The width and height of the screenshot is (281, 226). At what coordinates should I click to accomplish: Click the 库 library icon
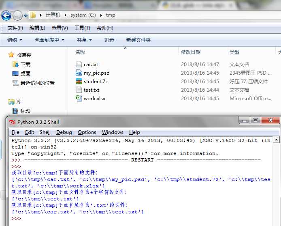coord(11,102)
